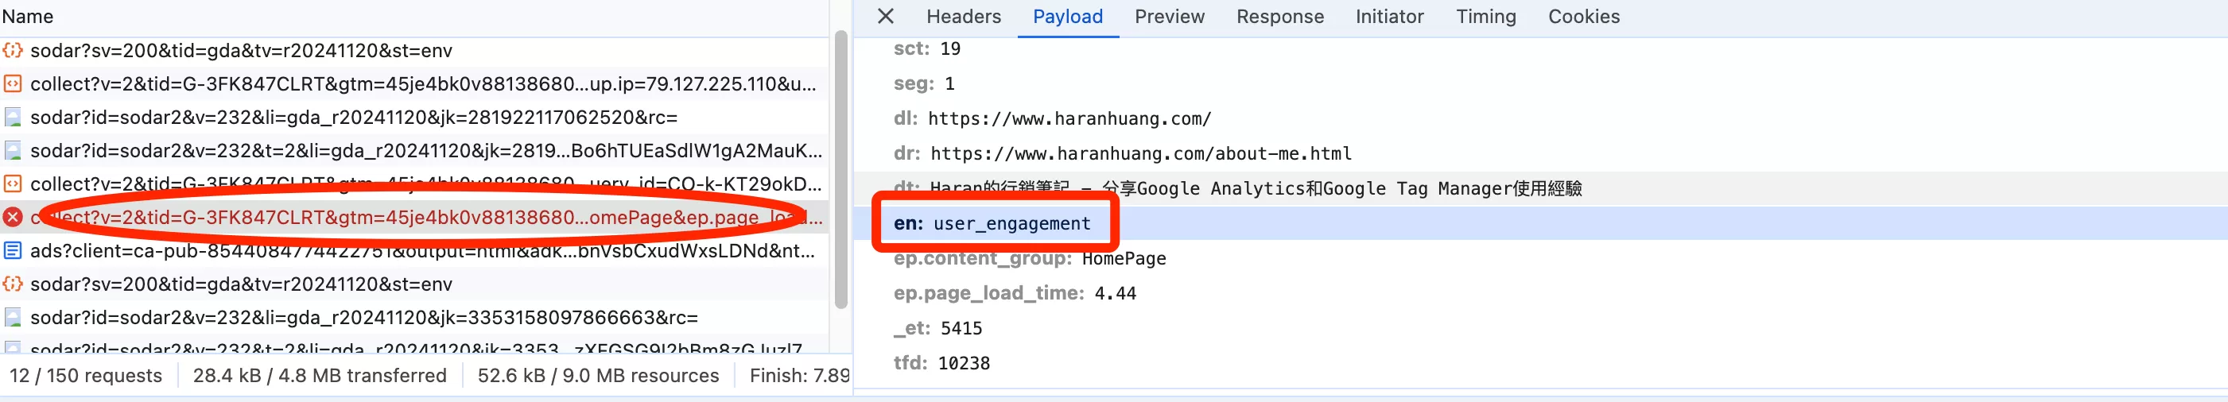Open the Cookies tab
This screenshot has height=402, width=2228.
click(1583, 17)
